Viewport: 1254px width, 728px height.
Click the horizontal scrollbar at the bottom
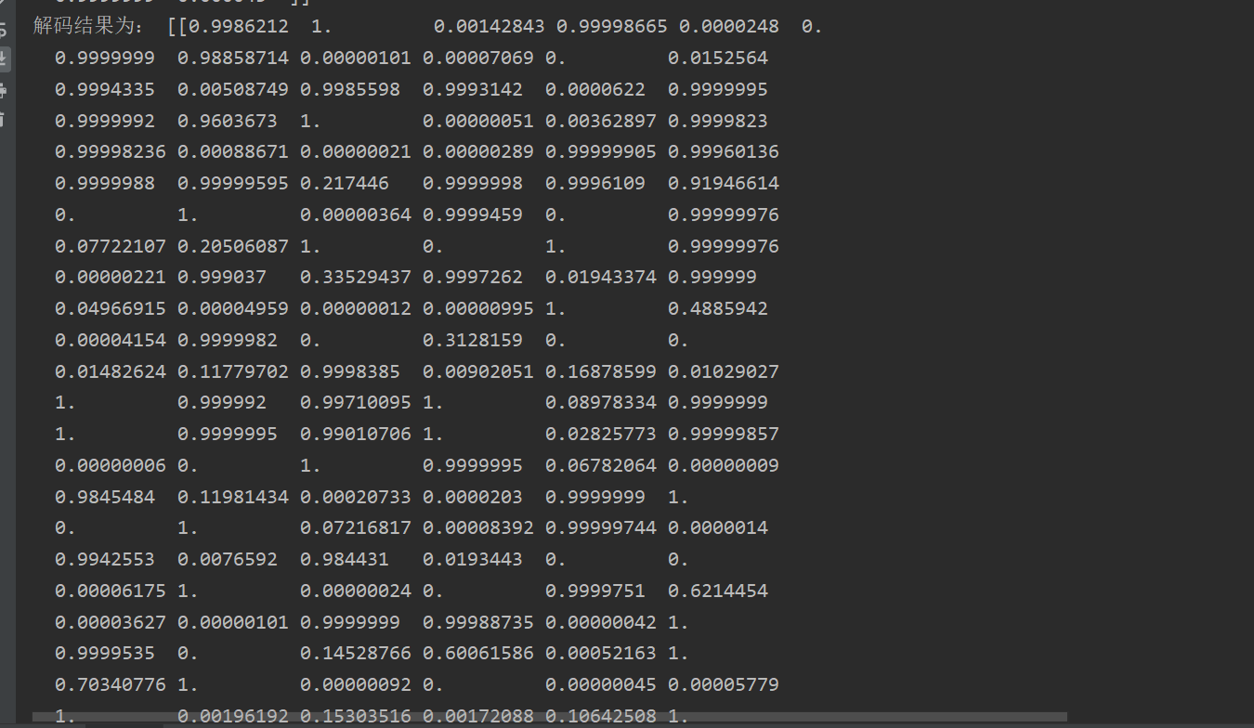[x=550, y=717]
